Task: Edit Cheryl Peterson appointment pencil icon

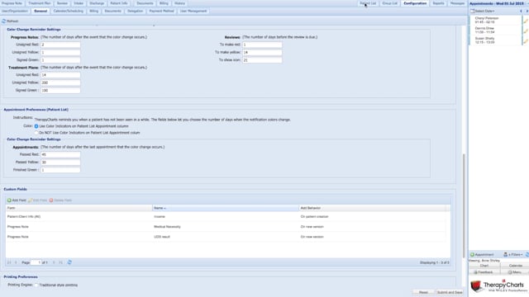Action: [526, 21]
